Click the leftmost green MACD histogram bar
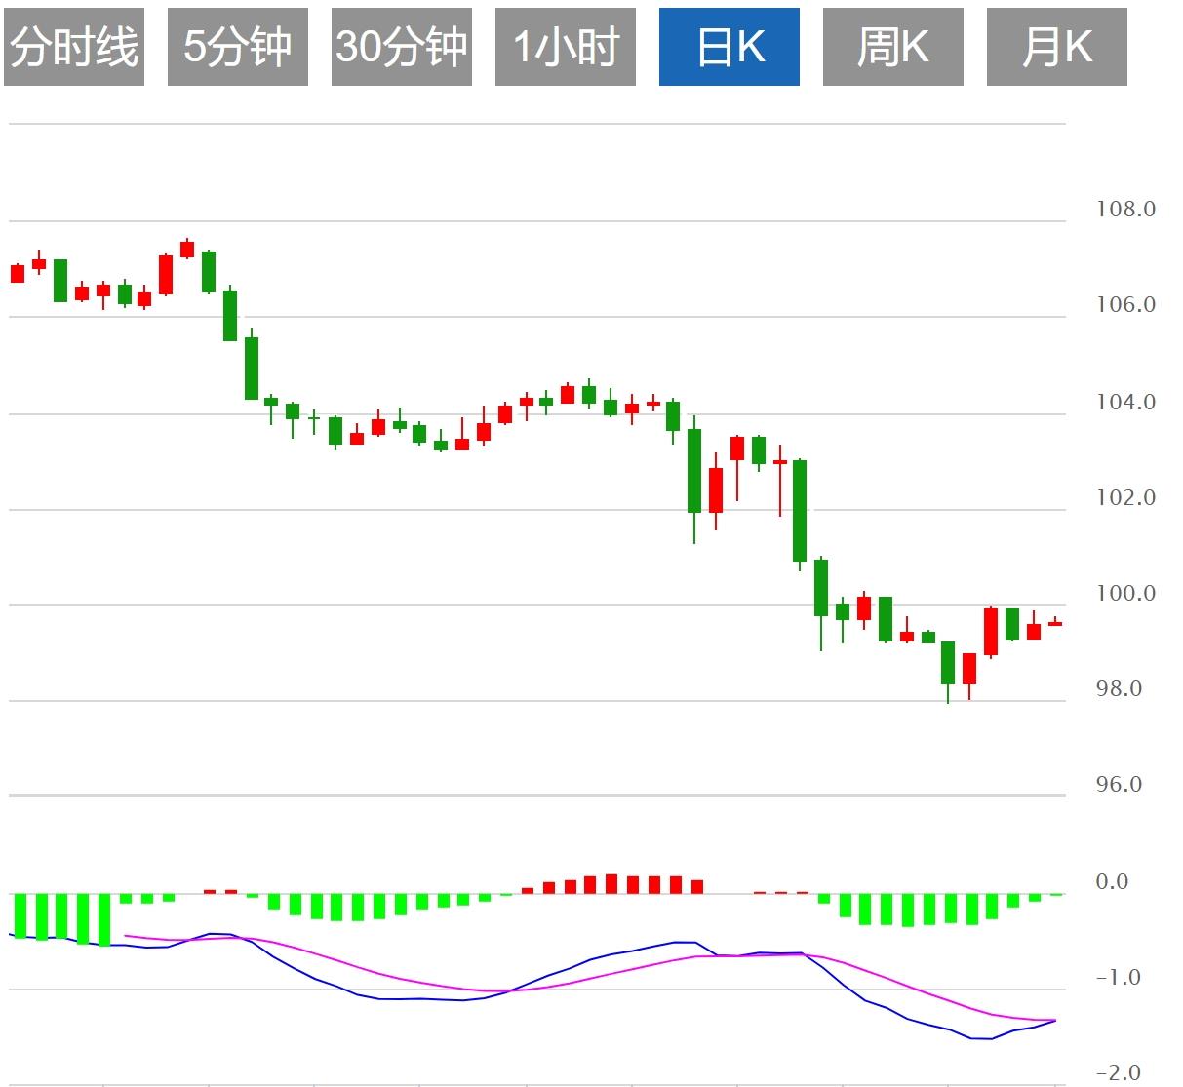 pos(20,915)
